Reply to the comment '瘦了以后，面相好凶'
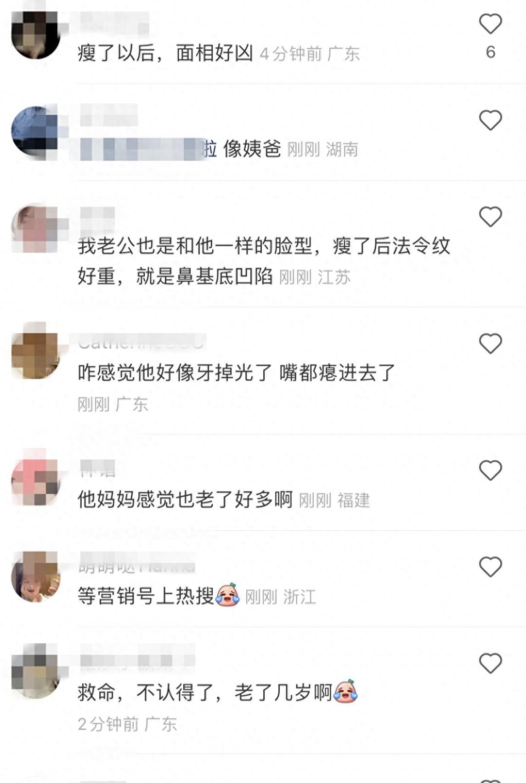This screenshot has width=526, height=783. (x=165, y=53)
